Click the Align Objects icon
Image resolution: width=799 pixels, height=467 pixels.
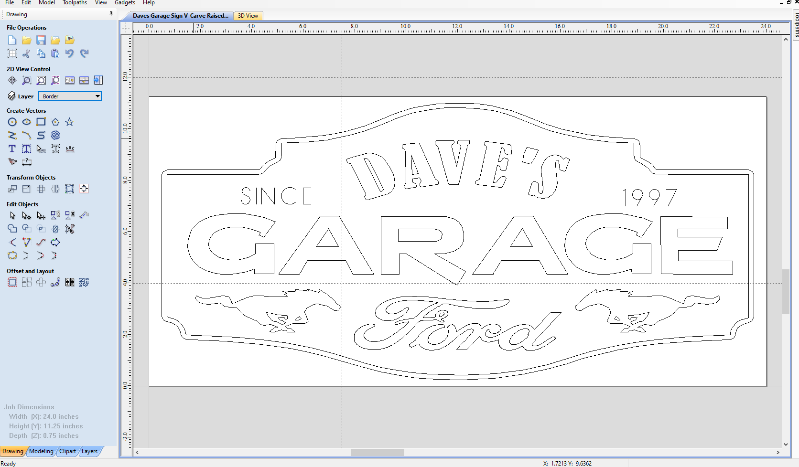coord(84,189)
